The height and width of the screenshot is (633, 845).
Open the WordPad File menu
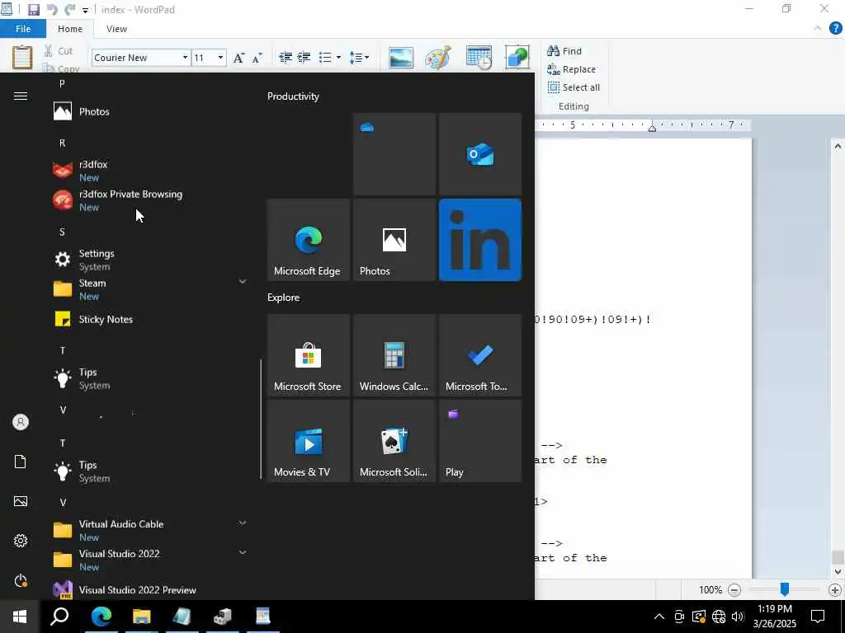coord(23,29)
